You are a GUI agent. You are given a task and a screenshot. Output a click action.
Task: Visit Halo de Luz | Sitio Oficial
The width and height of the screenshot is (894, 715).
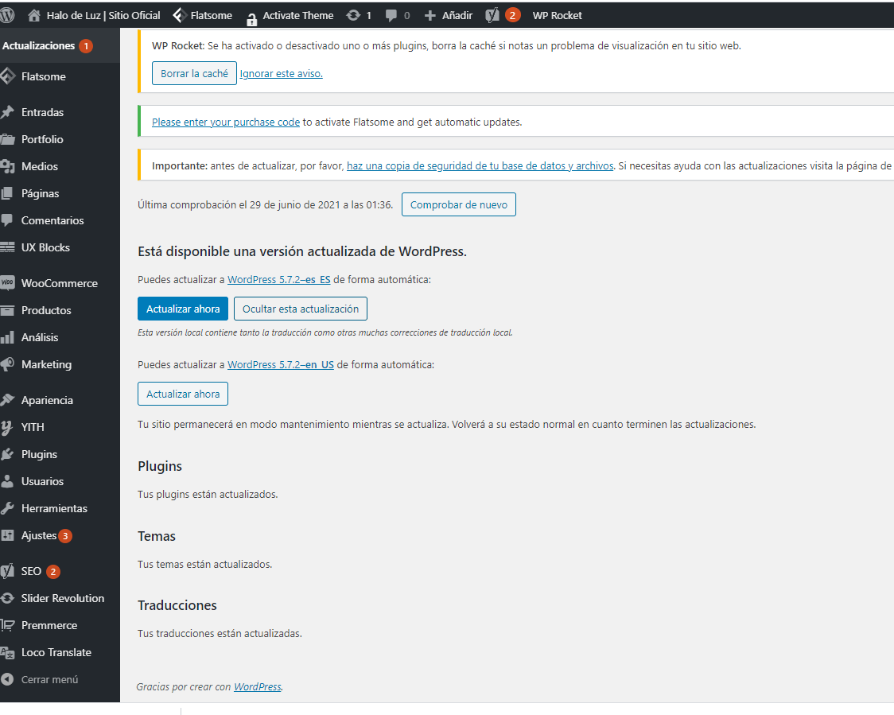tap(103, 15)
